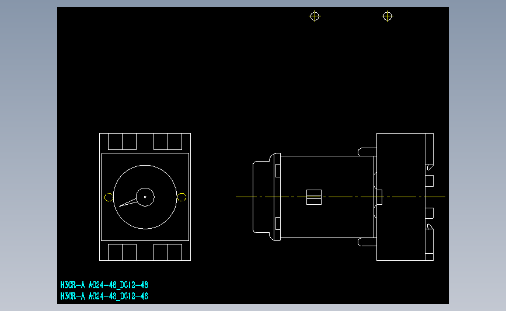Select upper mounting clip hook on side view
506x311 pixels.
click(367, 152)
